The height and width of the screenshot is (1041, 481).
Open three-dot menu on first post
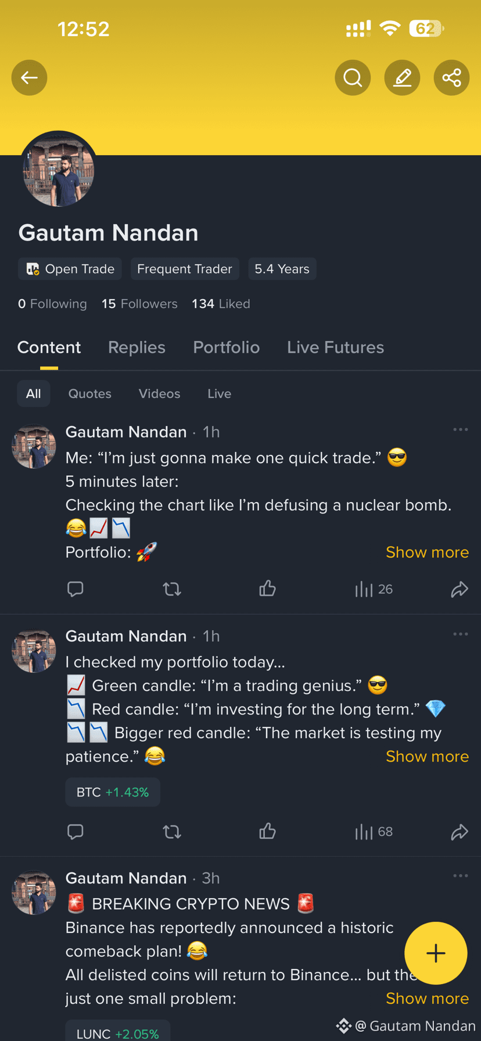pos(461,429)
